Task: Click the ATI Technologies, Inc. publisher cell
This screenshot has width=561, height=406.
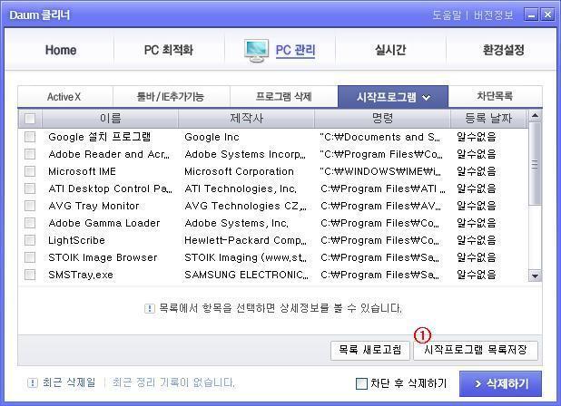Action: click(241, 188)
